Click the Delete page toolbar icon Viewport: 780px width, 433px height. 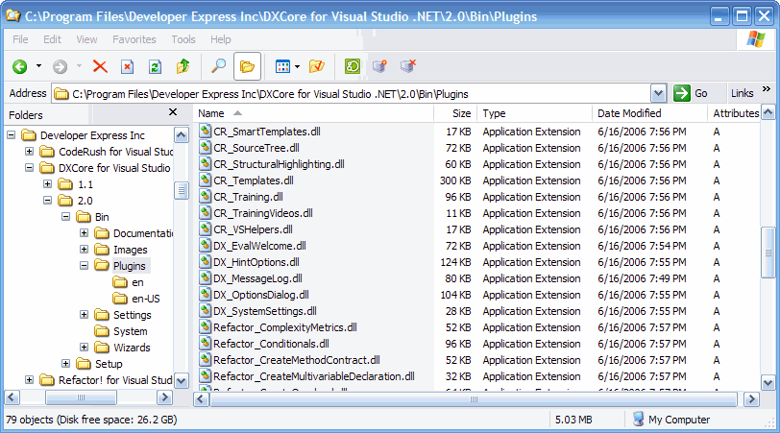[128, 66]
